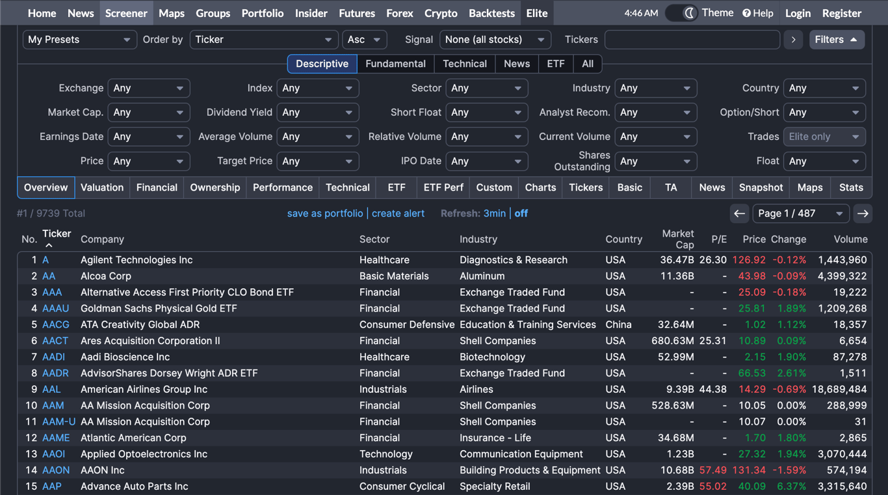This screenshot has width=888, height=495.
Task: Go to the Crypto menu item
Action: click(441, 13)
